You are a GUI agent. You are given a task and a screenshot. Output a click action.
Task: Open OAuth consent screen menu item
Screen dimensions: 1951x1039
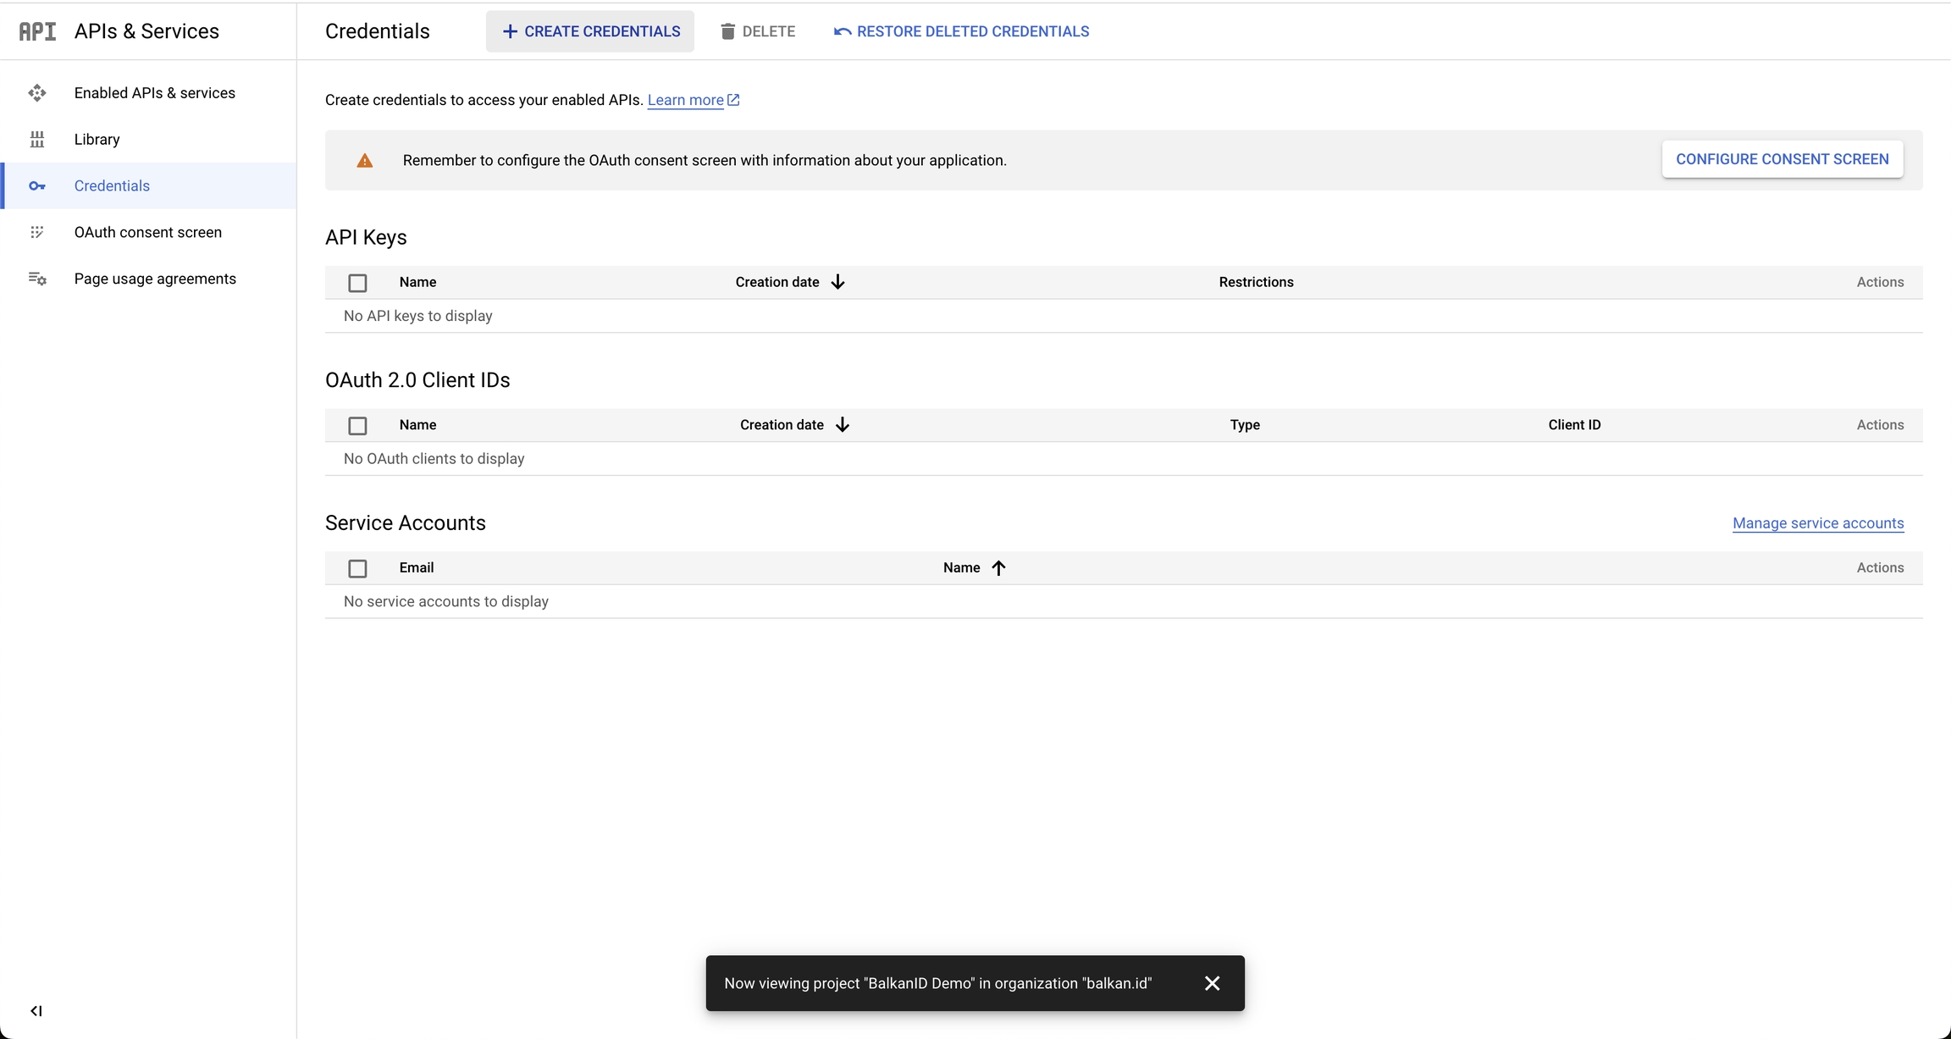click(x=148, y=232)
